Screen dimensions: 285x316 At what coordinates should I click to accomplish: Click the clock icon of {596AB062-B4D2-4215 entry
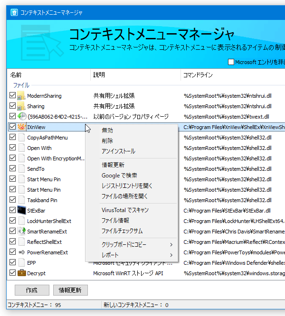click(21, 117)
